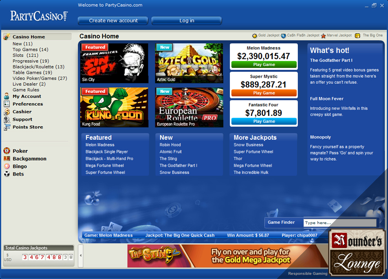Click the Marvel Jackpot star icon
The width and height of the screenshot is (388, 279).
pyautogui.click(x=323, y=36)
